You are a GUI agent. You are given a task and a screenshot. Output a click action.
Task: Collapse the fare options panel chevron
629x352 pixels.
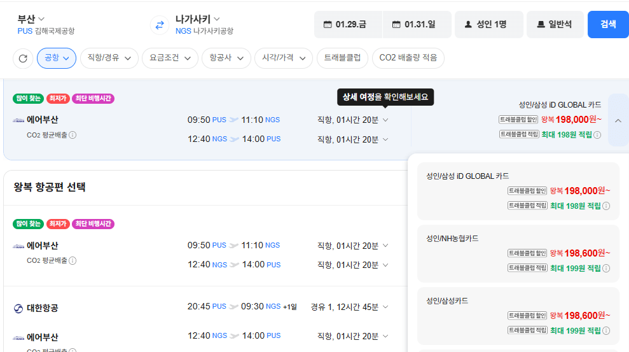618,120
